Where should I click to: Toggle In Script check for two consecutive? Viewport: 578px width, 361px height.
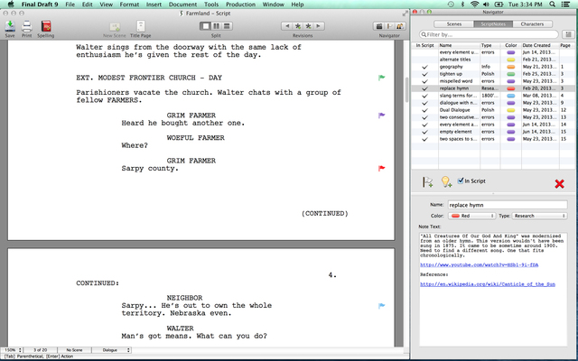424,117
